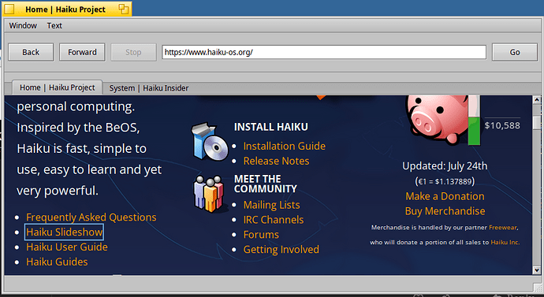The image size is (544, 297).
Task: Click the INSTALL HAIKU heading
Action: 271,127
